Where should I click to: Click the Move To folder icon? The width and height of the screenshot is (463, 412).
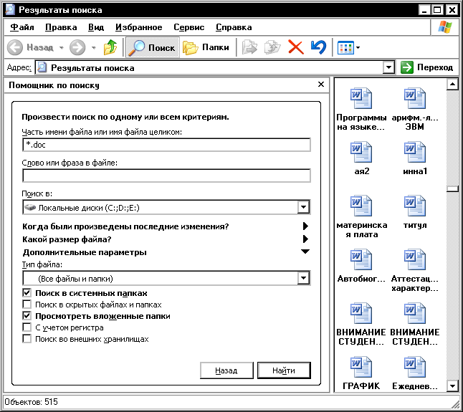coord(249,47)
